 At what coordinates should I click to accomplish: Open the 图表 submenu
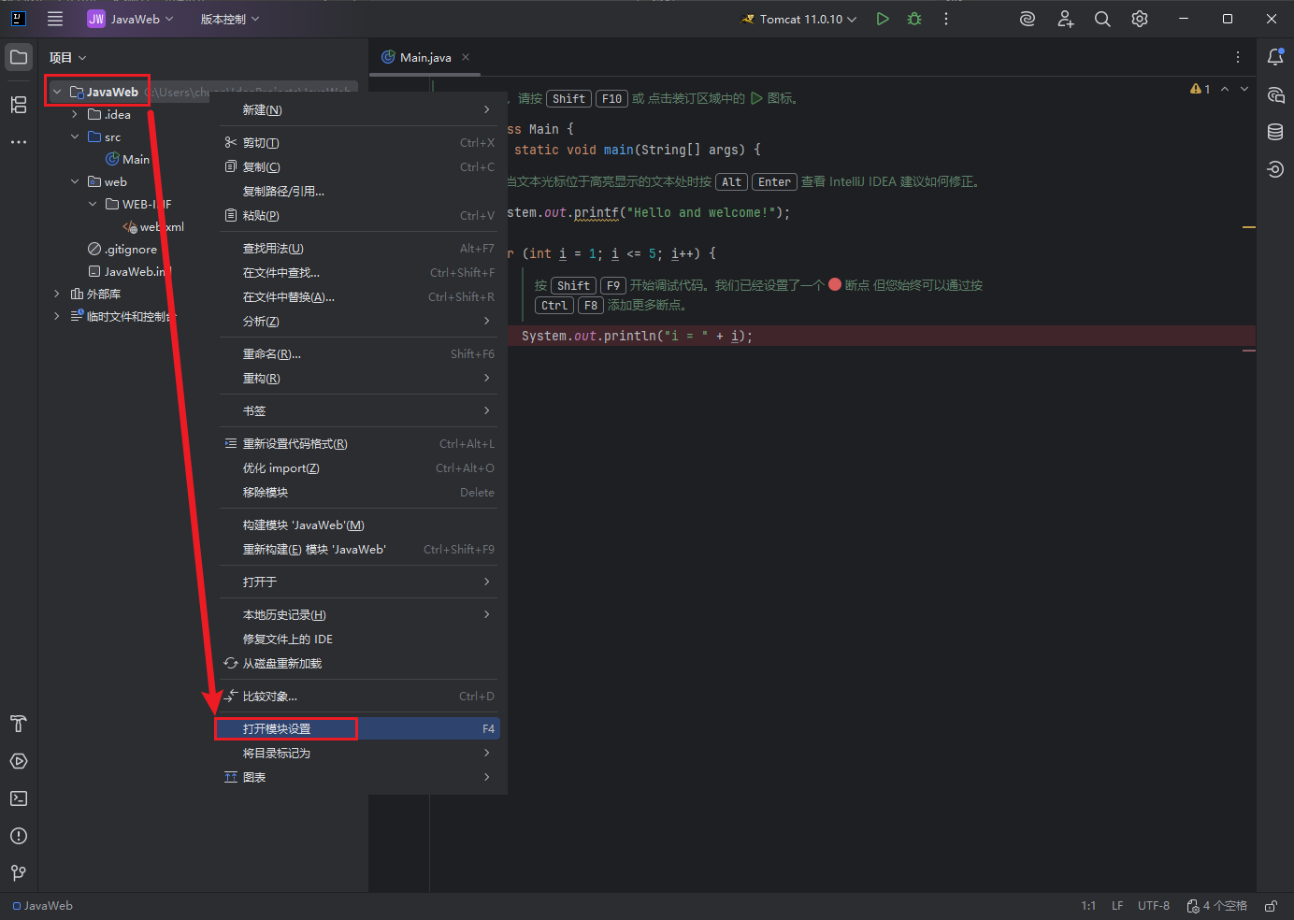360,777
